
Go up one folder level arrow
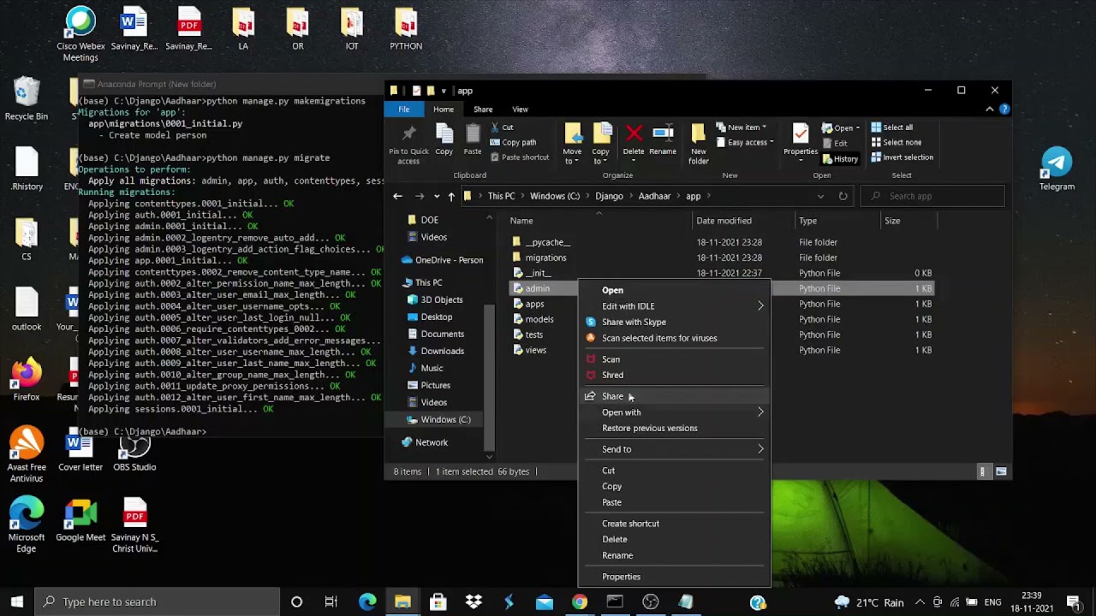pos(451,196)
